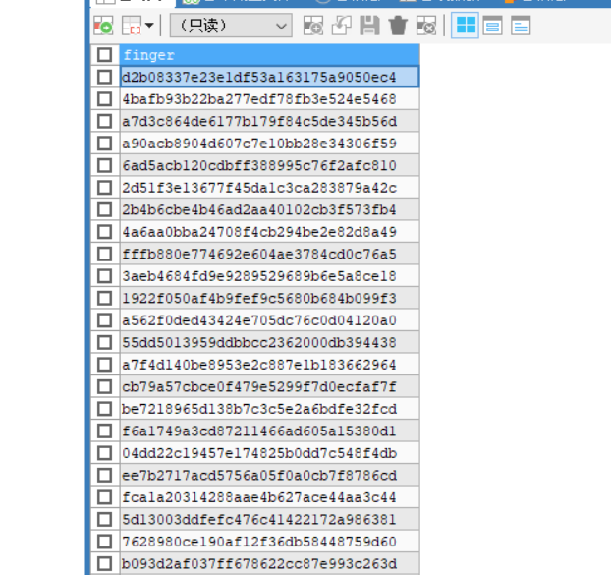Check the row a90acb8904d607c7e10bb28e34306f59
The width and height of the screenshot is (611, 575).
click(104, 144)
